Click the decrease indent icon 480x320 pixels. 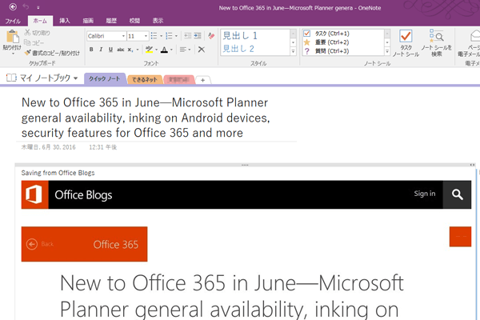(x=188, y=36)
